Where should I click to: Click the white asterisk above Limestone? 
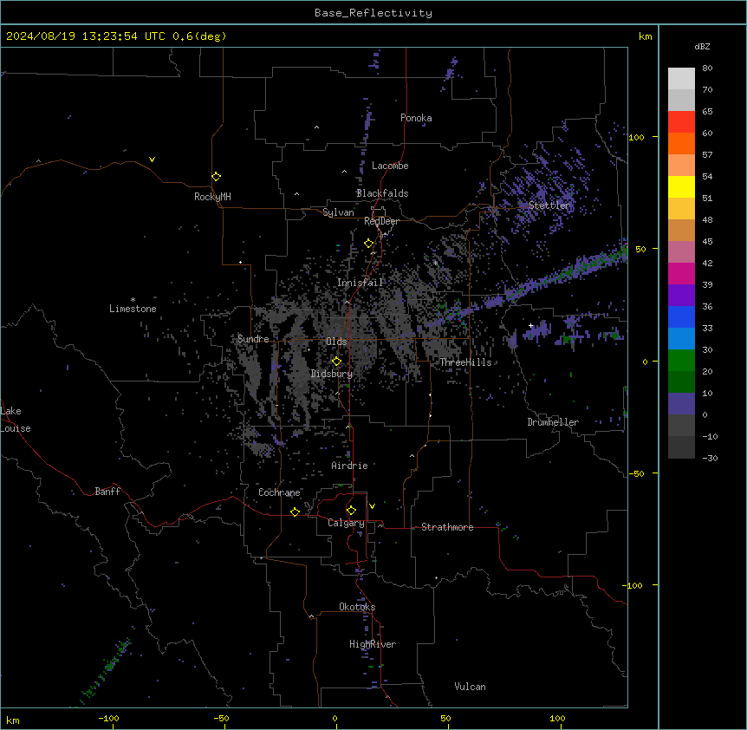tap(133, 300)
